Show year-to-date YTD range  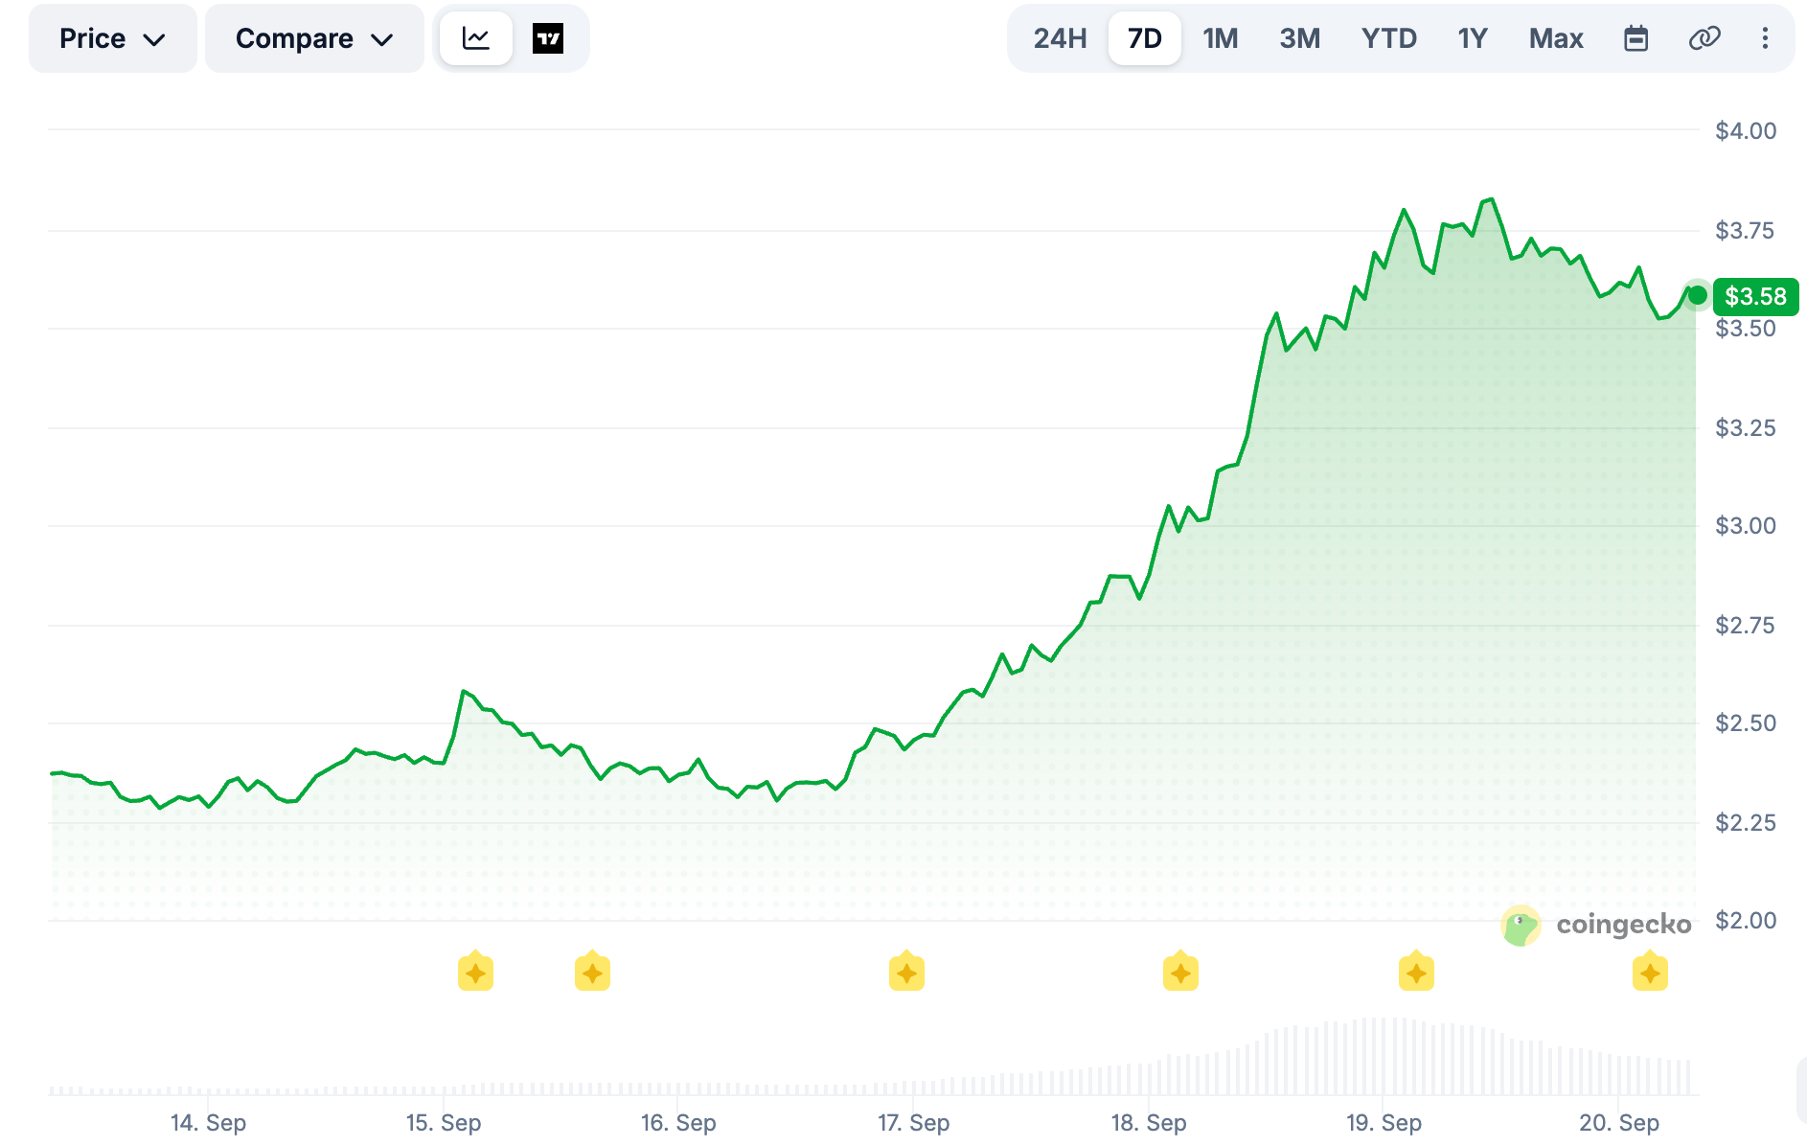[1389, 38]
